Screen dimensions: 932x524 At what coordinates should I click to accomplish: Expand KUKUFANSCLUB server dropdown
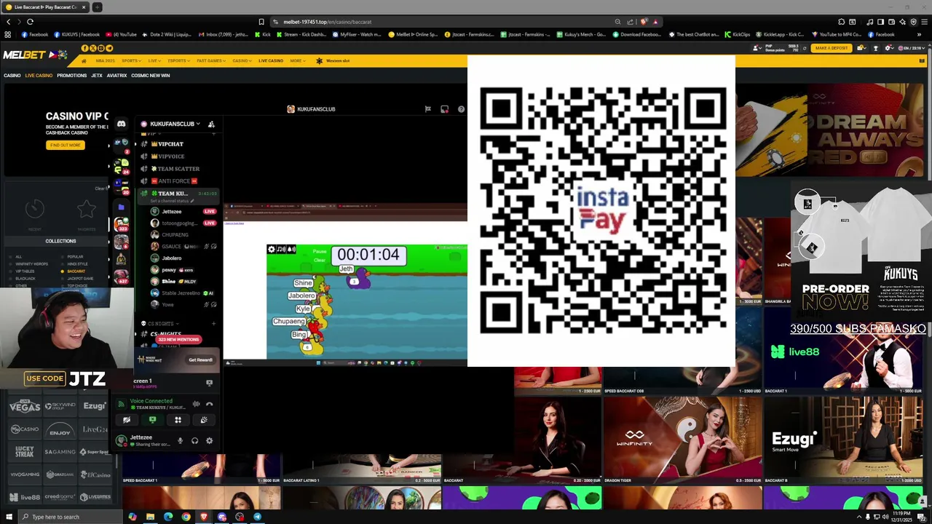(x=174, y=124)
